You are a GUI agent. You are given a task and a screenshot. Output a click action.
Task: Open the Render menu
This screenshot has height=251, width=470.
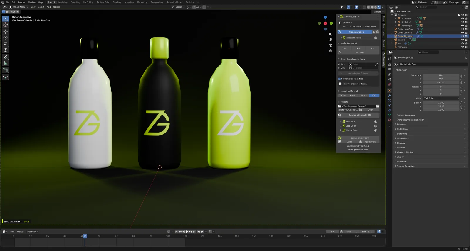(21, 2)
